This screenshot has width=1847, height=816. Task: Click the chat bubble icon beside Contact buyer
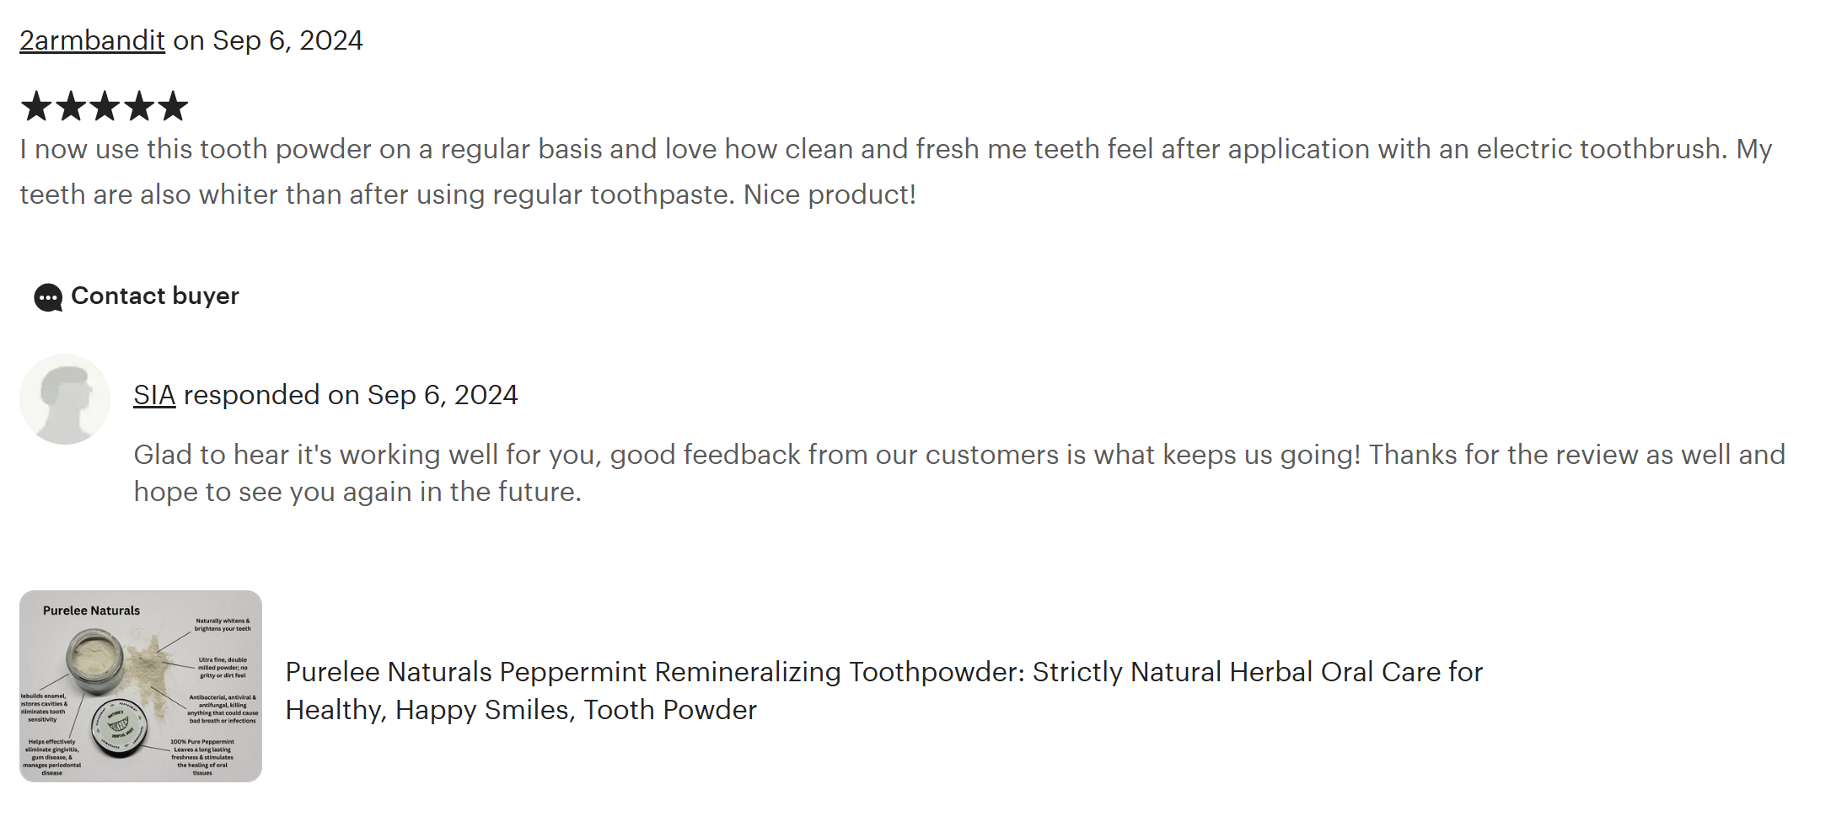point(48,297)
